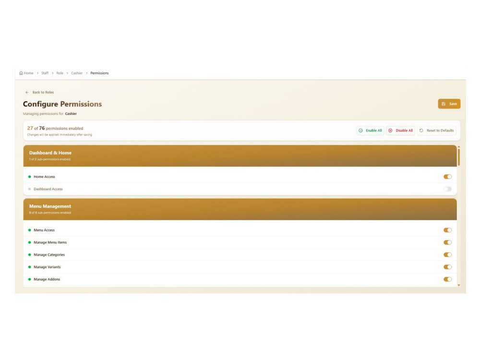Click the Menu Access label
Screen dimensions: 480x360
pos(44,230)
